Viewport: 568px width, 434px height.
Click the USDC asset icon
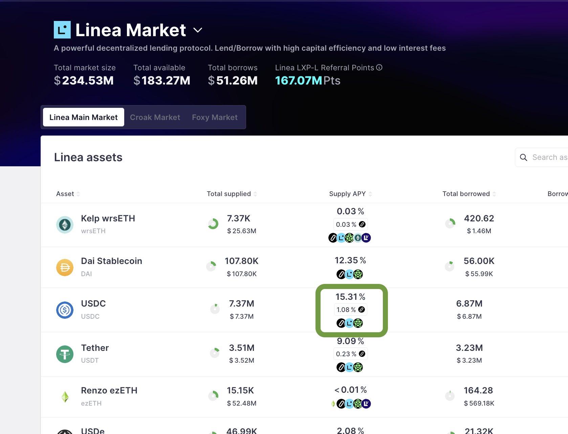65,310
